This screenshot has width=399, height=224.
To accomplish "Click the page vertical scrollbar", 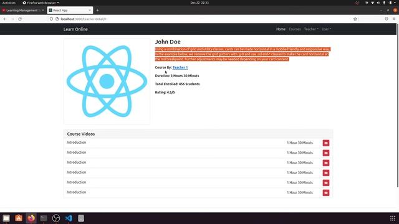I will click(398, 105).
